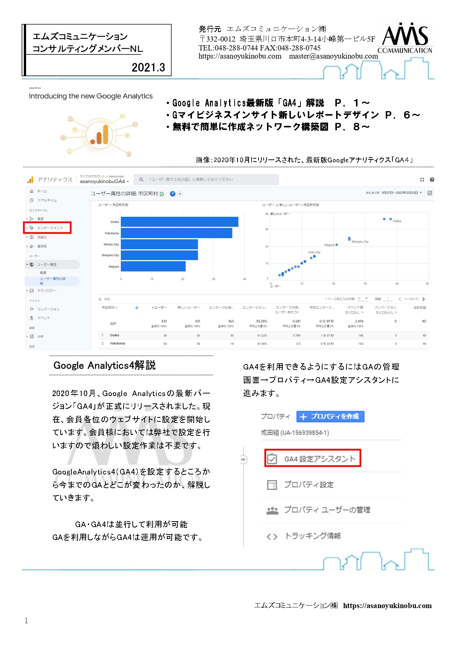Open GA4 設定アシスタント
This screenshot has height=646, width=456.
coord(313,459)
